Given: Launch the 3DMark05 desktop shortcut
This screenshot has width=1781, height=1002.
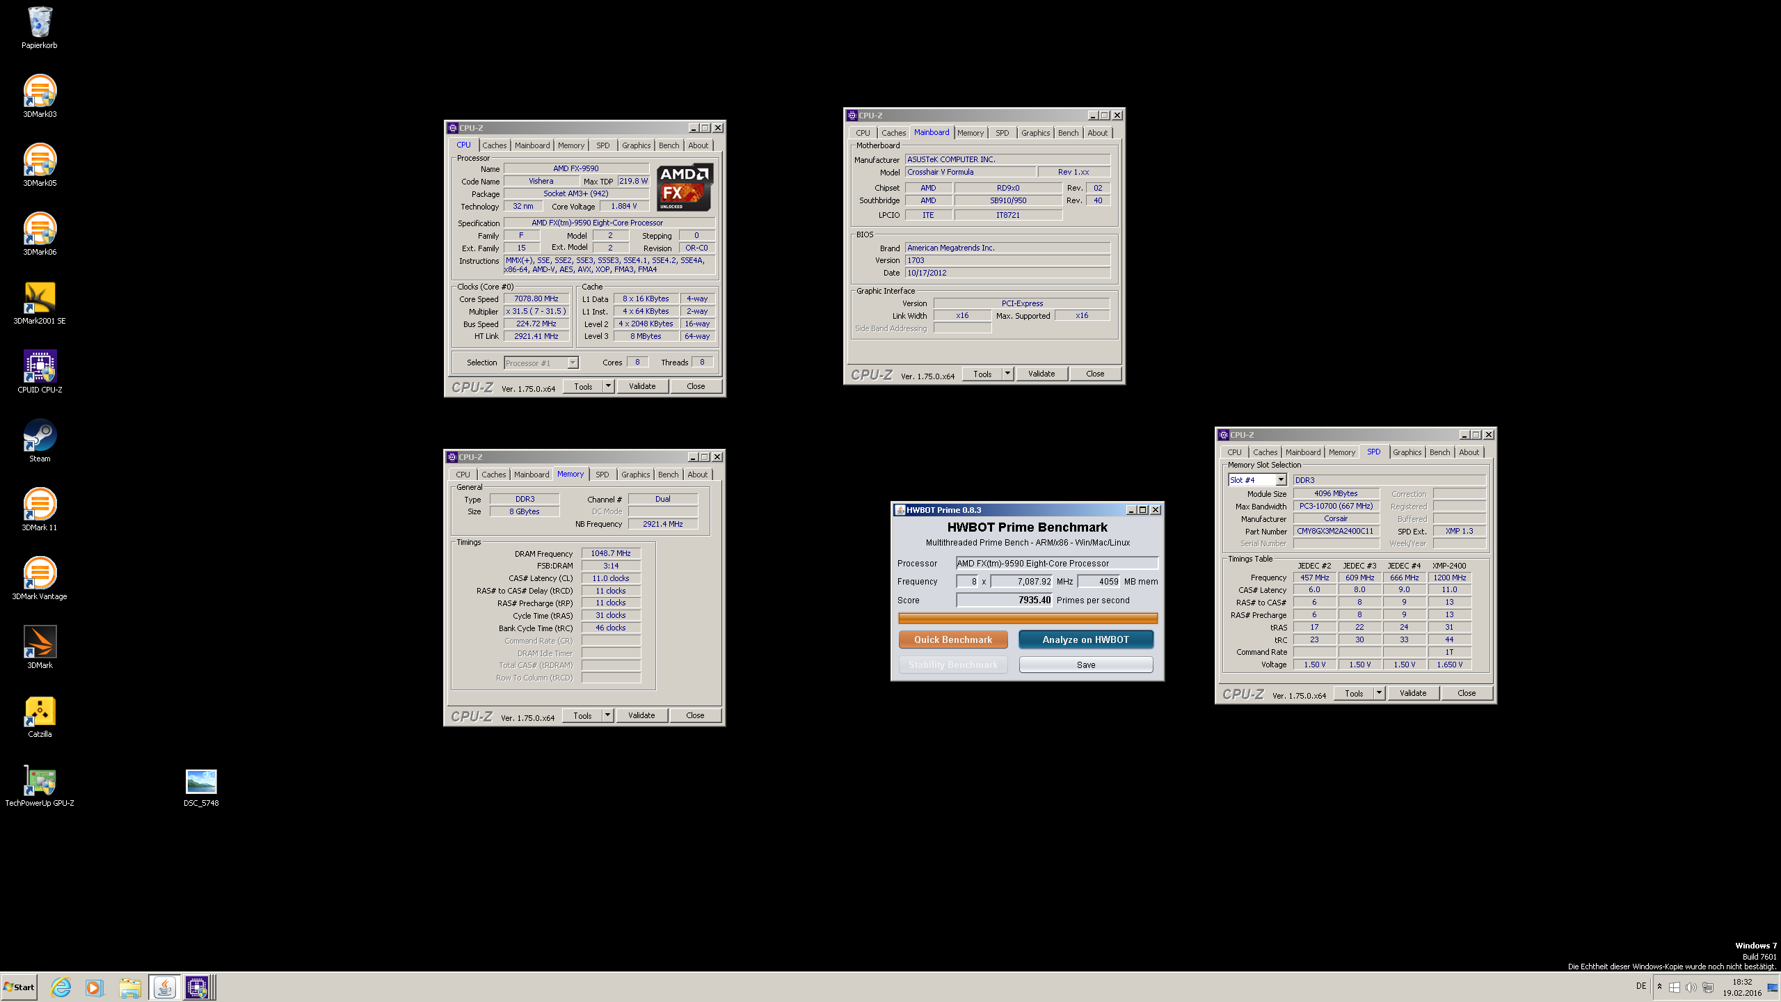Looking at the screenshot, I should [40, 165].
